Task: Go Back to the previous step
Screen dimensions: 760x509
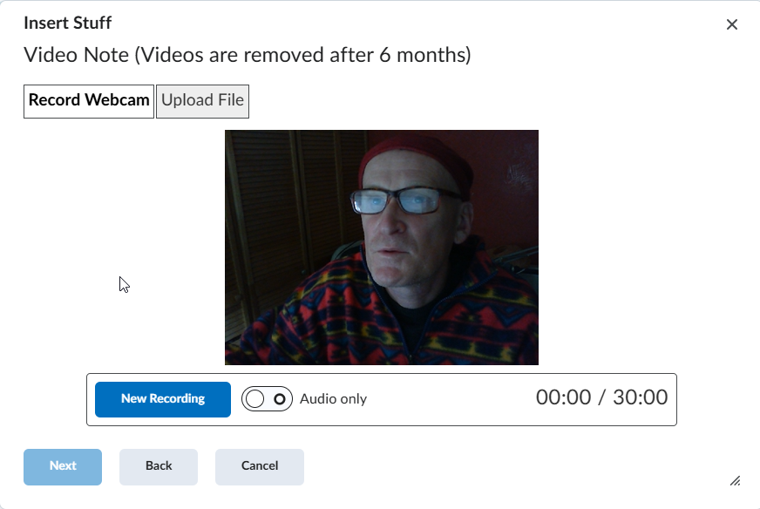Action: (x=158, y=466)
